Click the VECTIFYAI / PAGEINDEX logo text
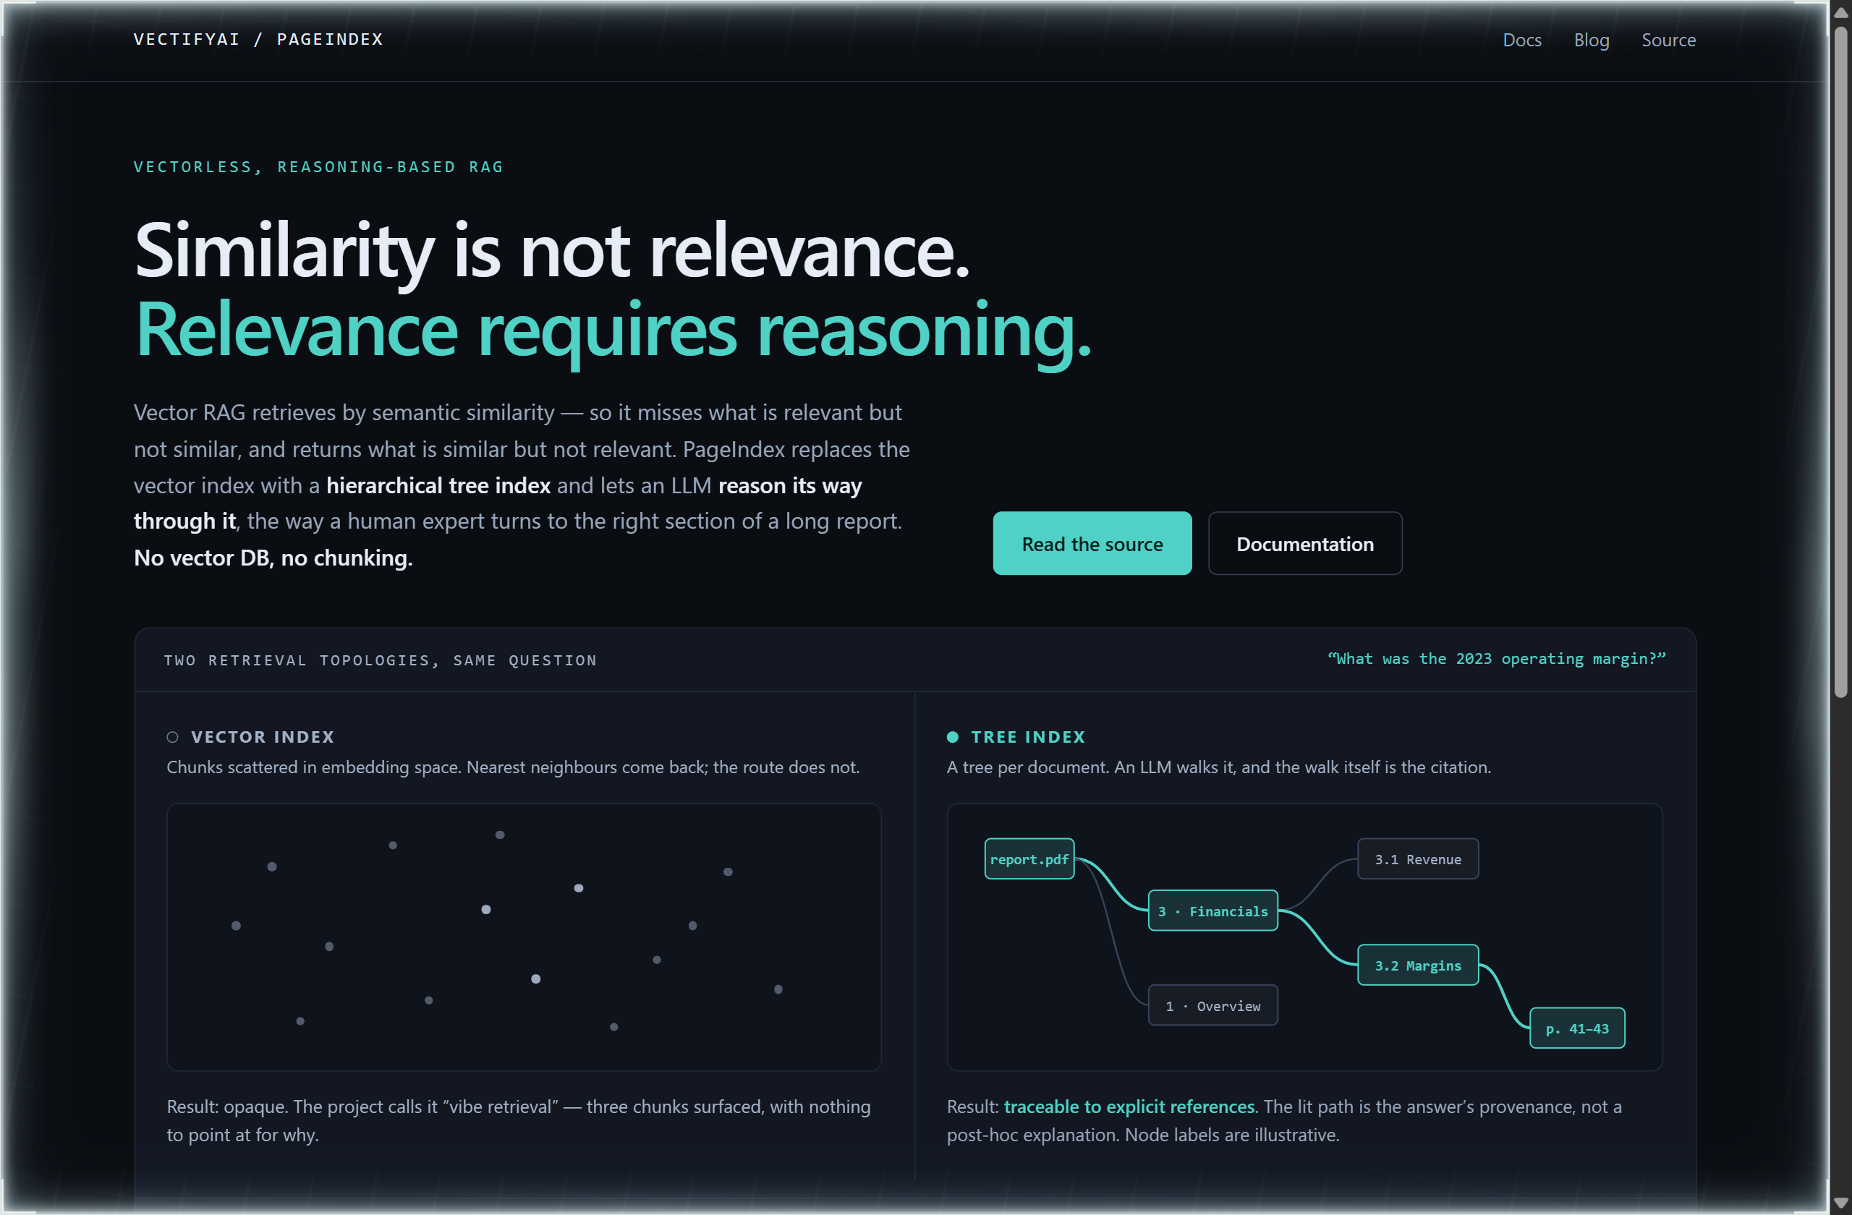1852x1215 pixels. tap(258, 39)
